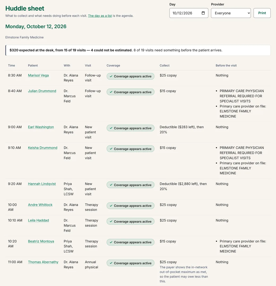
Task: Click the 'Coverage' column header
Action: coord(113,66)
